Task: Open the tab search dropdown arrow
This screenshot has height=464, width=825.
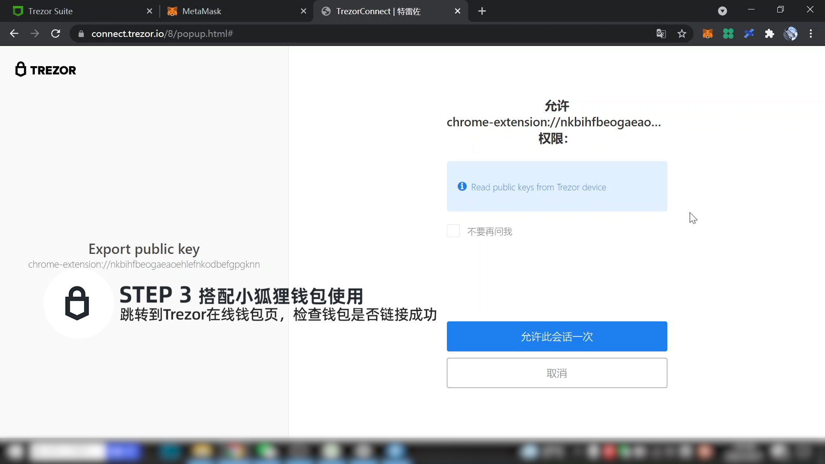Action: click(x=723, y=11)
